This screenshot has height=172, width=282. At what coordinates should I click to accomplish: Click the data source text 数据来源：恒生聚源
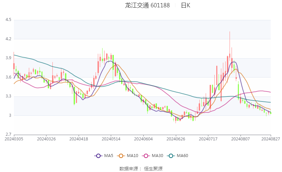click(x=141, y=169)
